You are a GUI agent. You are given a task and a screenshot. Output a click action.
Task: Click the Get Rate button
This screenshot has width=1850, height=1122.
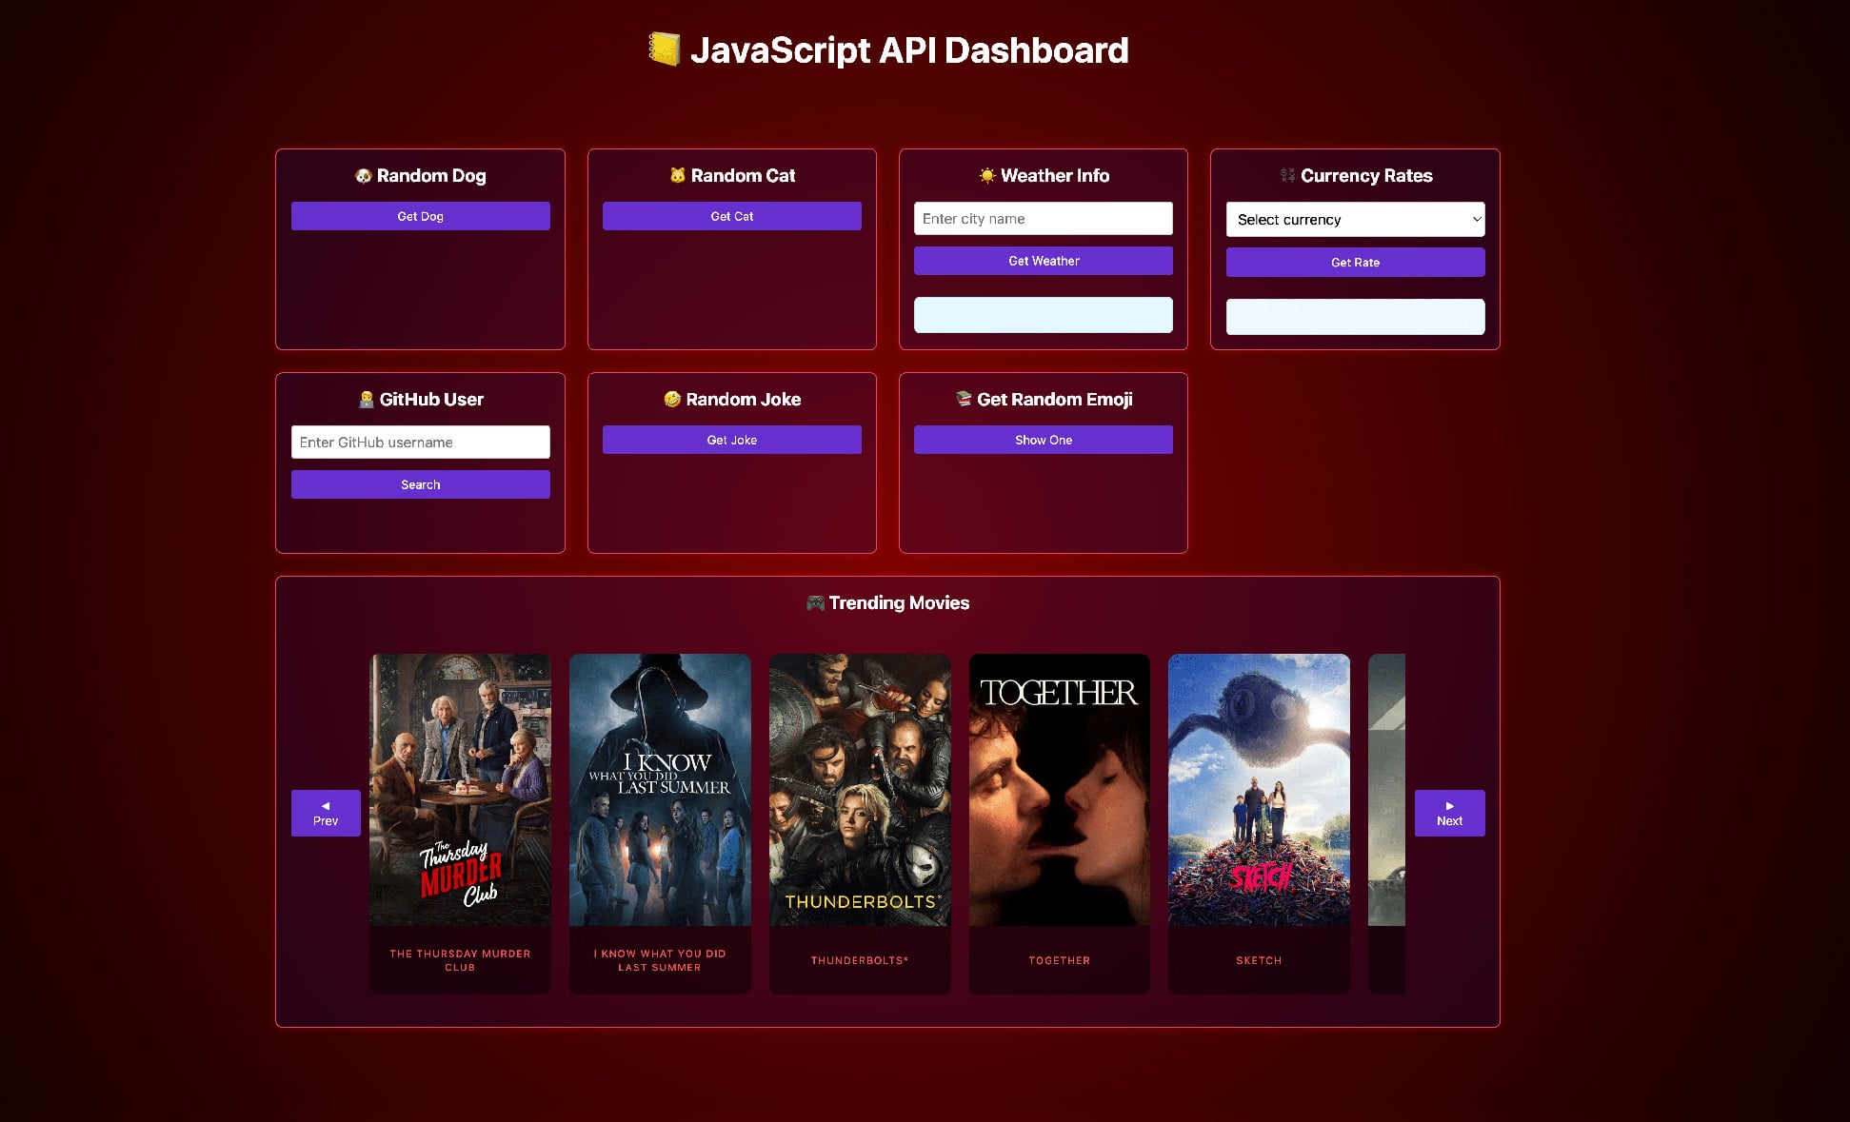pyautogui.click(x=1354, y=263)
